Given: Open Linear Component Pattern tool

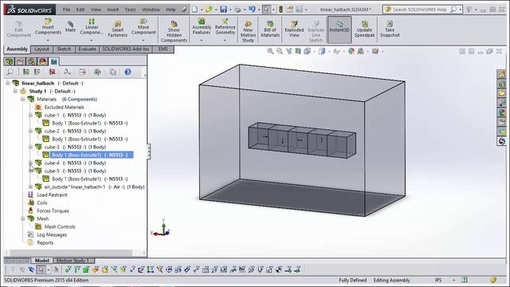Looking at the screenshot, I should tap(92, 26).
